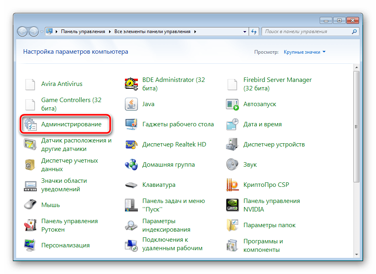Click the Мышь mouse icon
This screenshot has width=376, height=274.
31,205
